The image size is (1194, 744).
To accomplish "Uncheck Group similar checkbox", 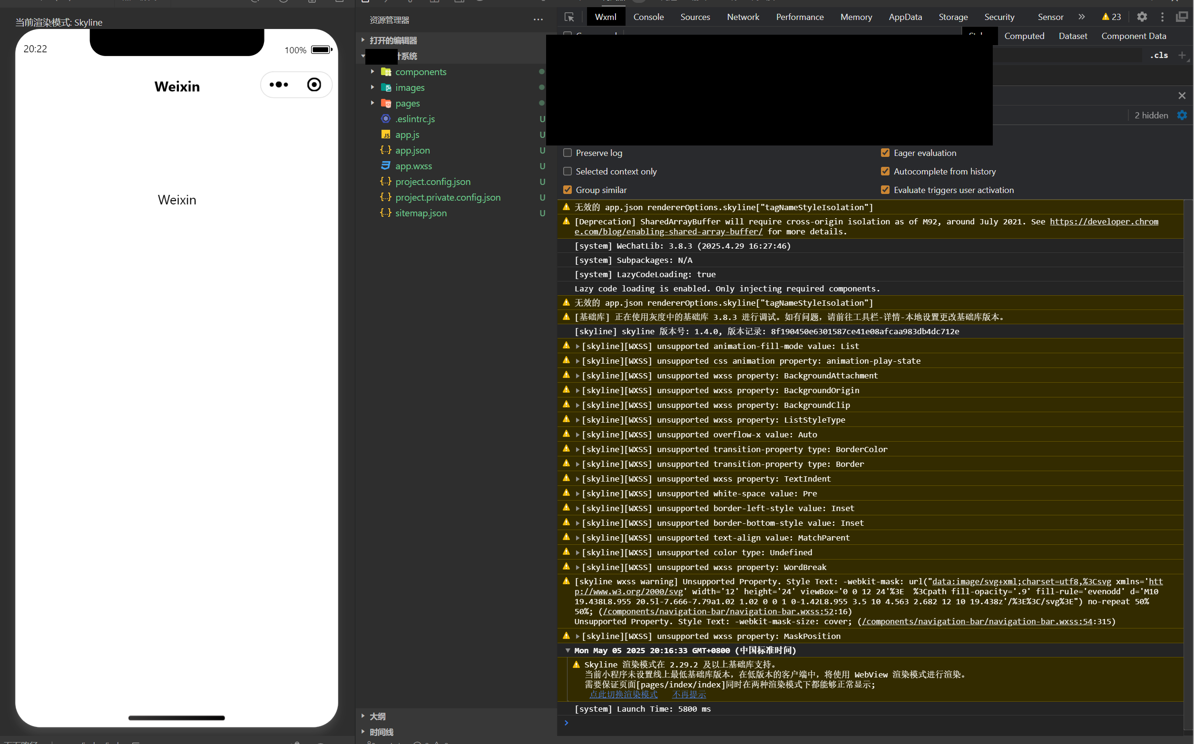I will click(568, 190).
